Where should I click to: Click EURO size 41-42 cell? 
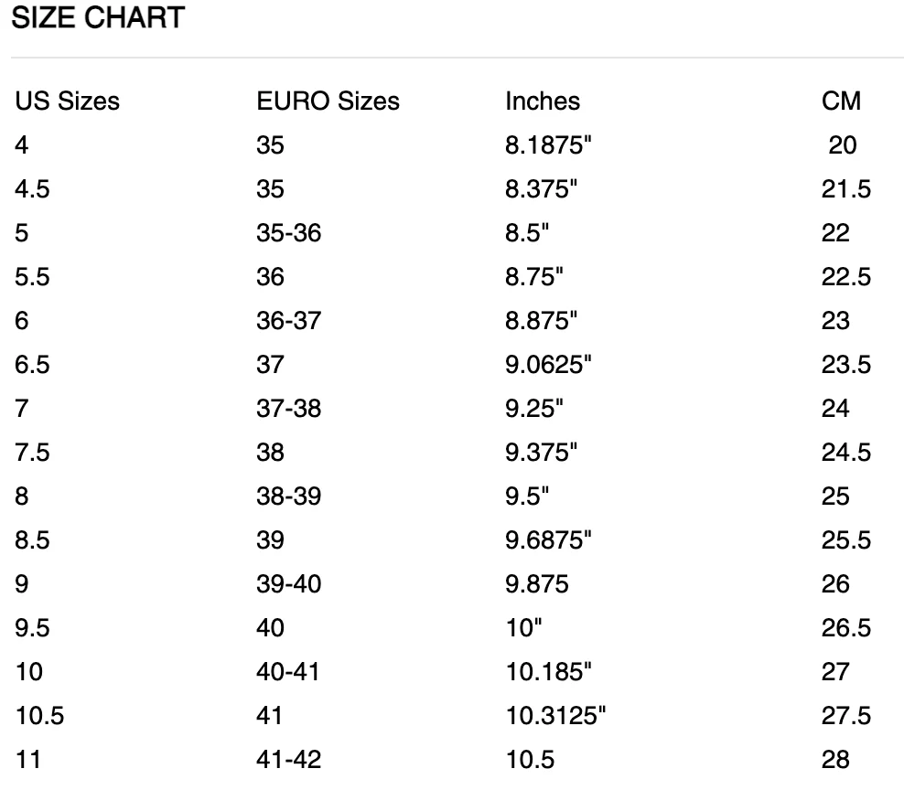click(288, 759)
